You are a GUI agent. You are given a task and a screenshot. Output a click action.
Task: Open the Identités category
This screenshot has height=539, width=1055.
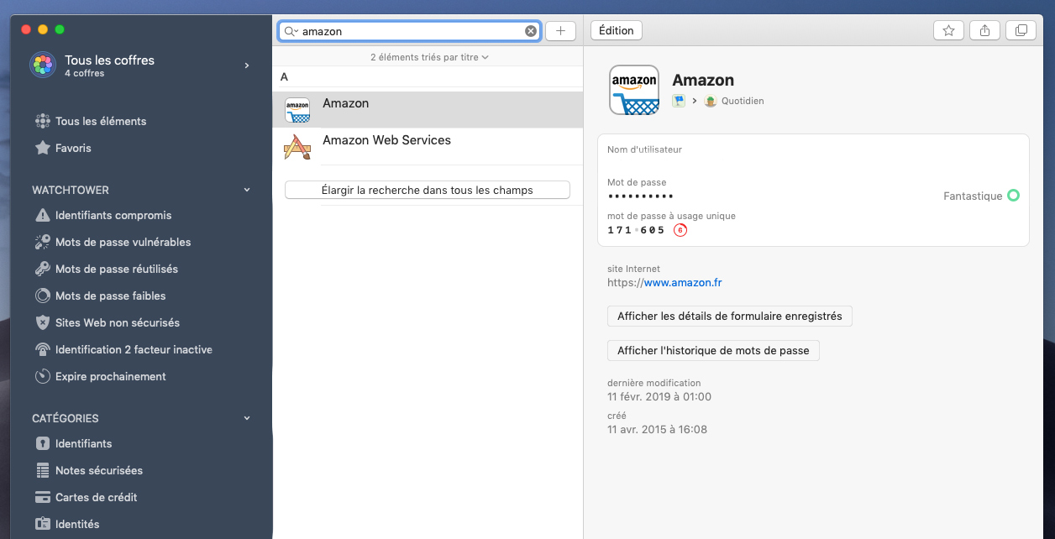(x=77, y=524)
